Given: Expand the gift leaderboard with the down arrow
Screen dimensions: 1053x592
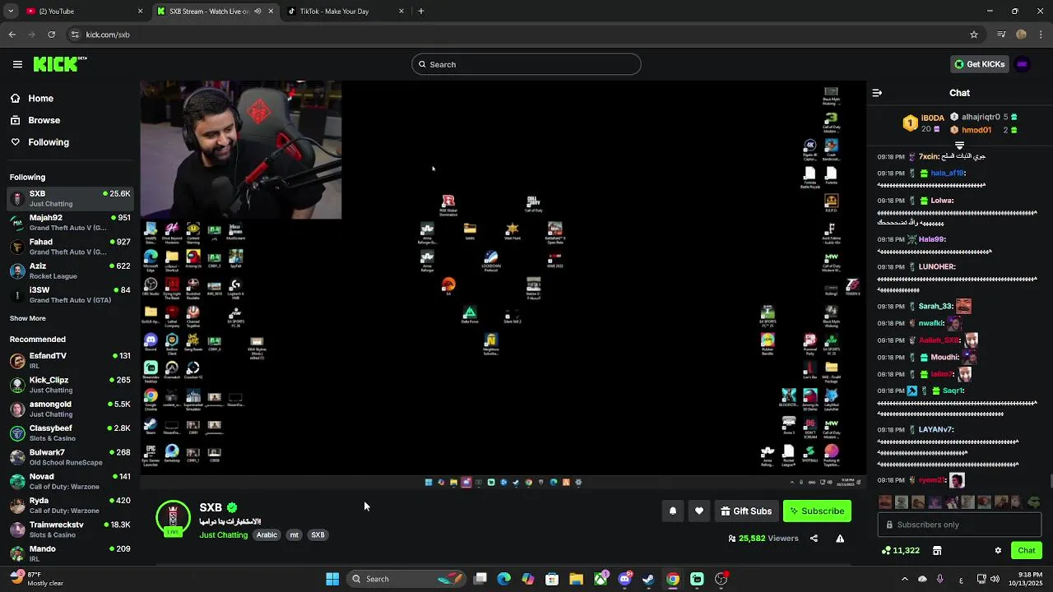Looking at the screenshot, I should [959, 146].
